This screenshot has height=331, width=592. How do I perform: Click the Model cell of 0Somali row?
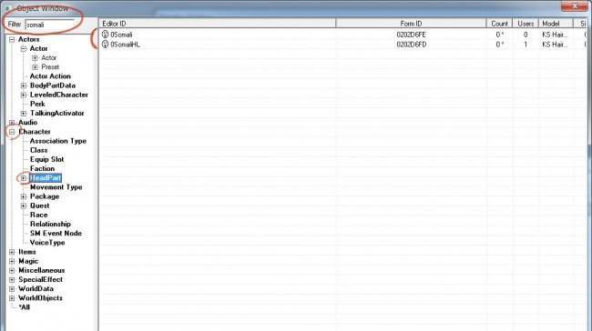point(555,35)
